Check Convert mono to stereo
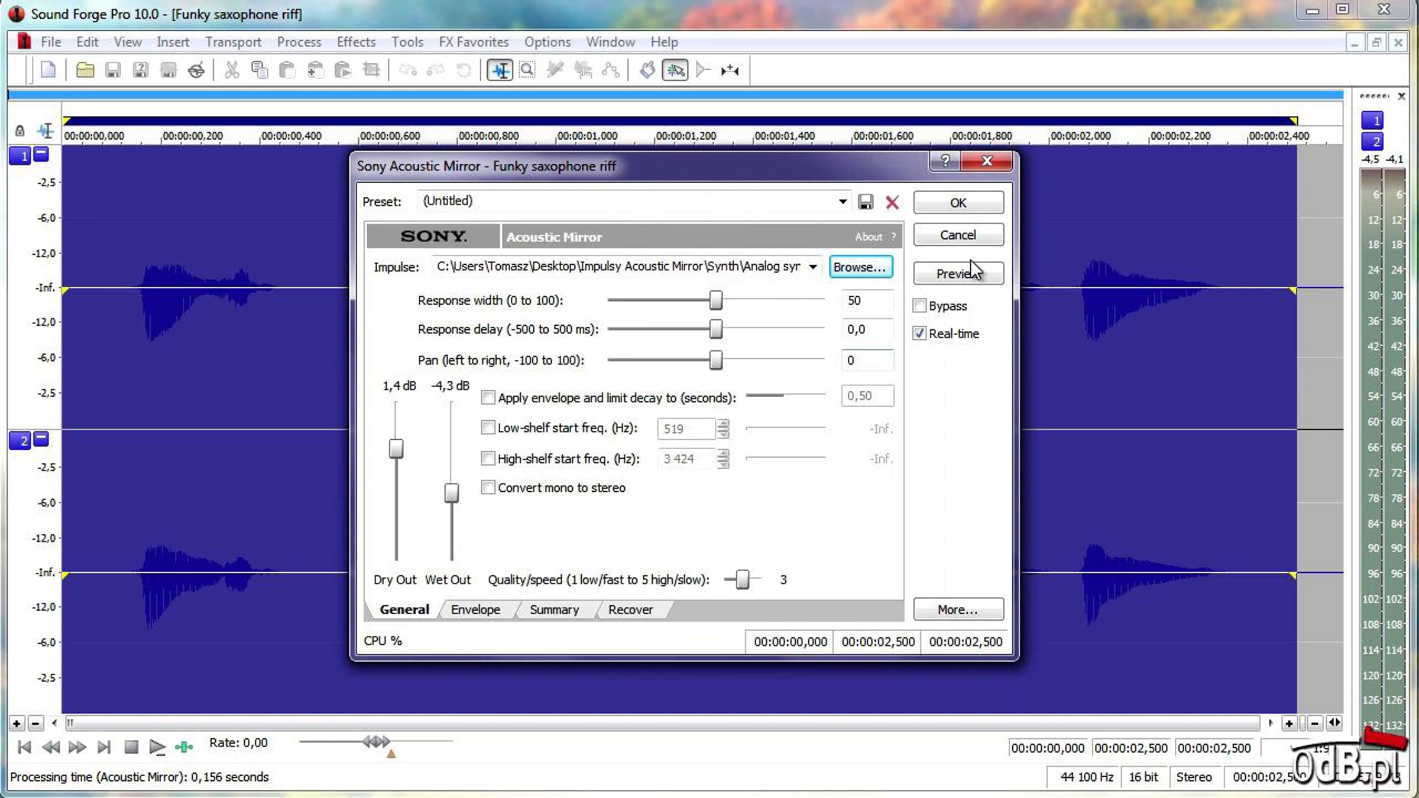Image resolution: width=1419 pixels, height=798 pixels. (x=488, y=487)
